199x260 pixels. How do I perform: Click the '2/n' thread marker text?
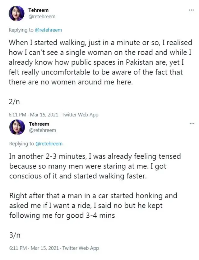[x=15, y=102]
